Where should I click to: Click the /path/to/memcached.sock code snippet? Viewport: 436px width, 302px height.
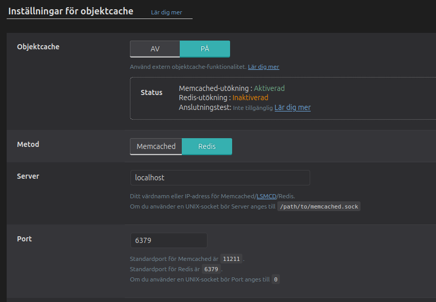coord(318,206)
